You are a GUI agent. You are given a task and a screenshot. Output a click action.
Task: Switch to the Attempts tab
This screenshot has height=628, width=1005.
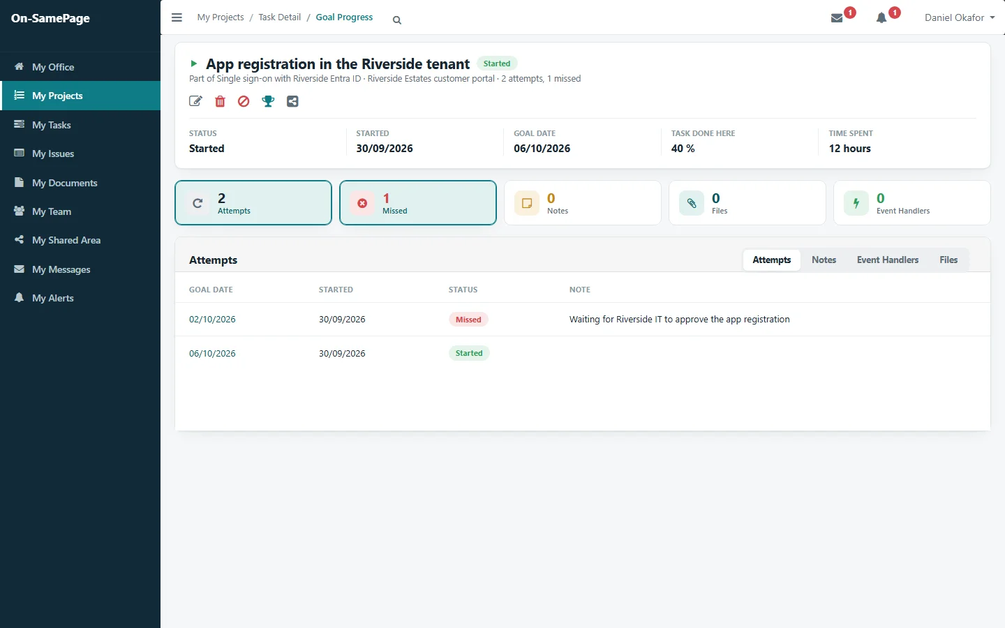(x=772, y=260)
